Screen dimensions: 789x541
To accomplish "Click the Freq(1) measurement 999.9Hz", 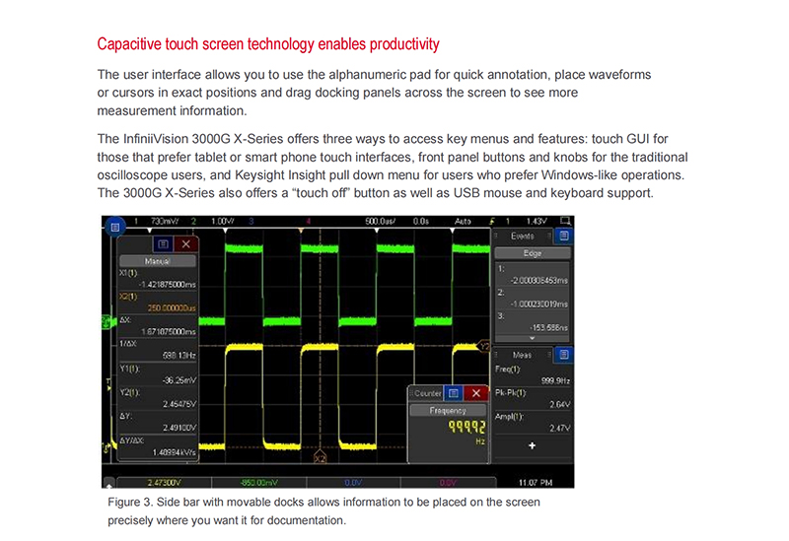I will (555, 380).
